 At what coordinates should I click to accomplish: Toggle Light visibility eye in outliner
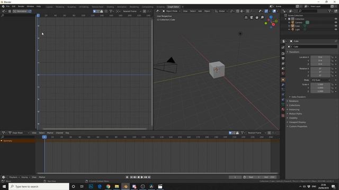point(336,30)
